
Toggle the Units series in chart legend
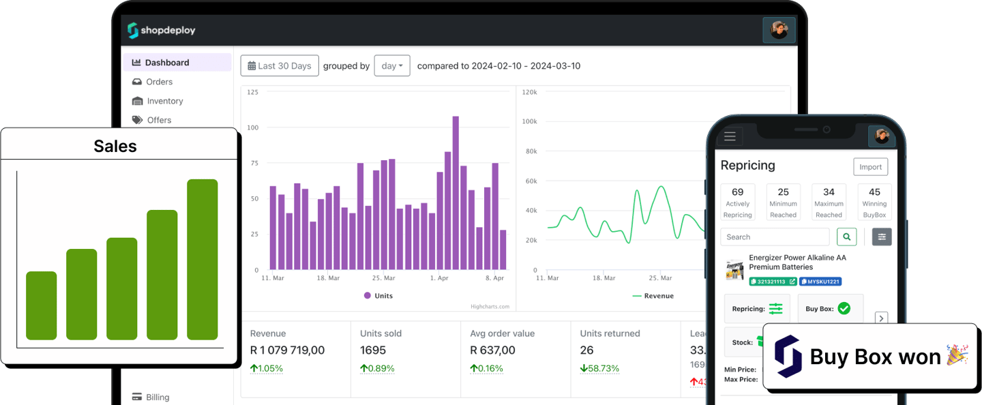click(378, 296)
